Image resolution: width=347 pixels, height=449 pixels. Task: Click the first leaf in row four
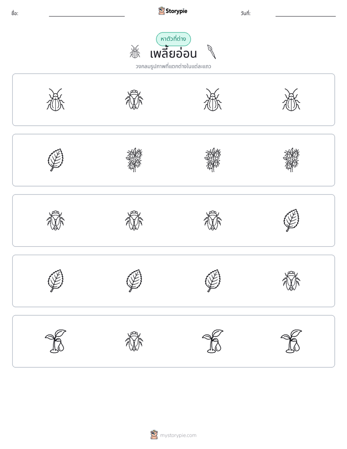(55, 281)
